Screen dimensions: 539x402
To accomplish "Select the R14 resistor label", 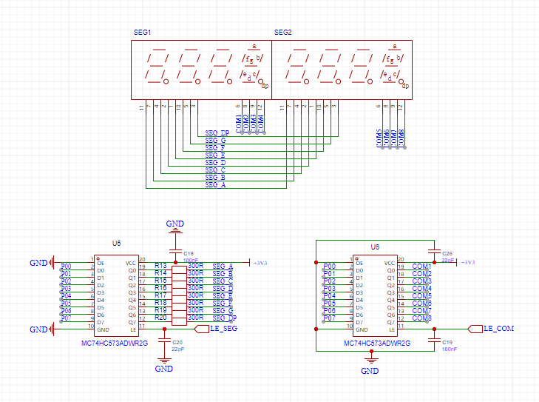I will click(160, 273).
